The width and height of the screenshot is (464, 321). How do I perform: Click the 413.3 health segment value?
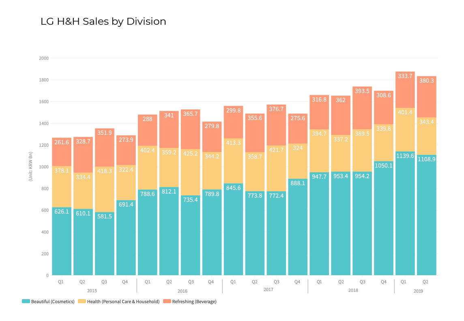tap(233, 143)
